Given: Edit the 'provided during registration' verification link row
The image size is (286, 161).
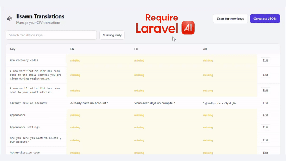Looking at the screenshot, I should pos(265,75).
